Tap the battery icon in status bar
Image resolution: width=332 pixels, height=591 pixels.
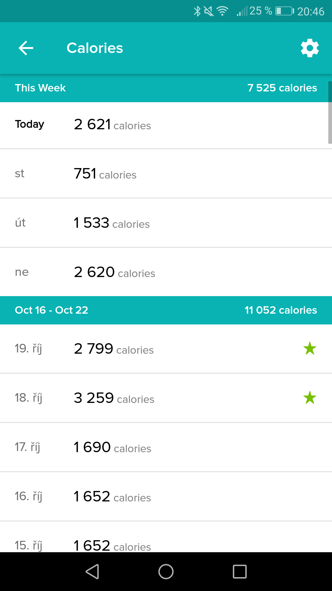pyautogui.click(x=285, y=11)
